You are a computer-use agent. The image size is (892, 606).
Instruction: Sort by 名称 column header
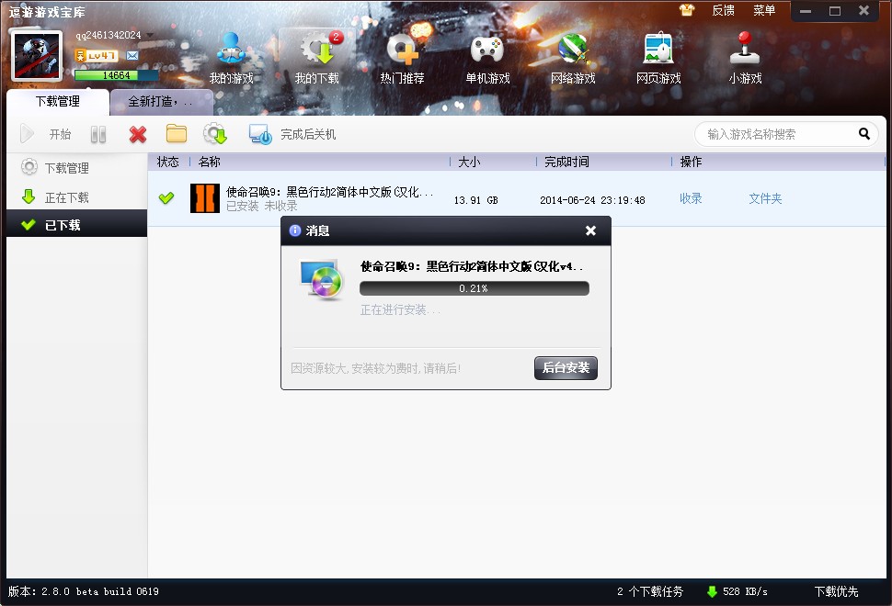click(210, 162)
